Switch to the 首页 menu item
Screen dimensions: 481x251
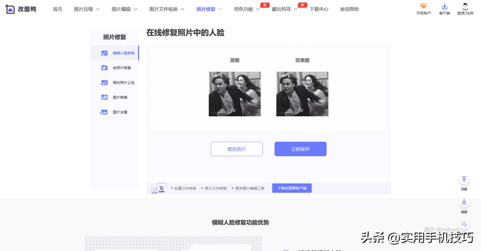tap(57, 9)
